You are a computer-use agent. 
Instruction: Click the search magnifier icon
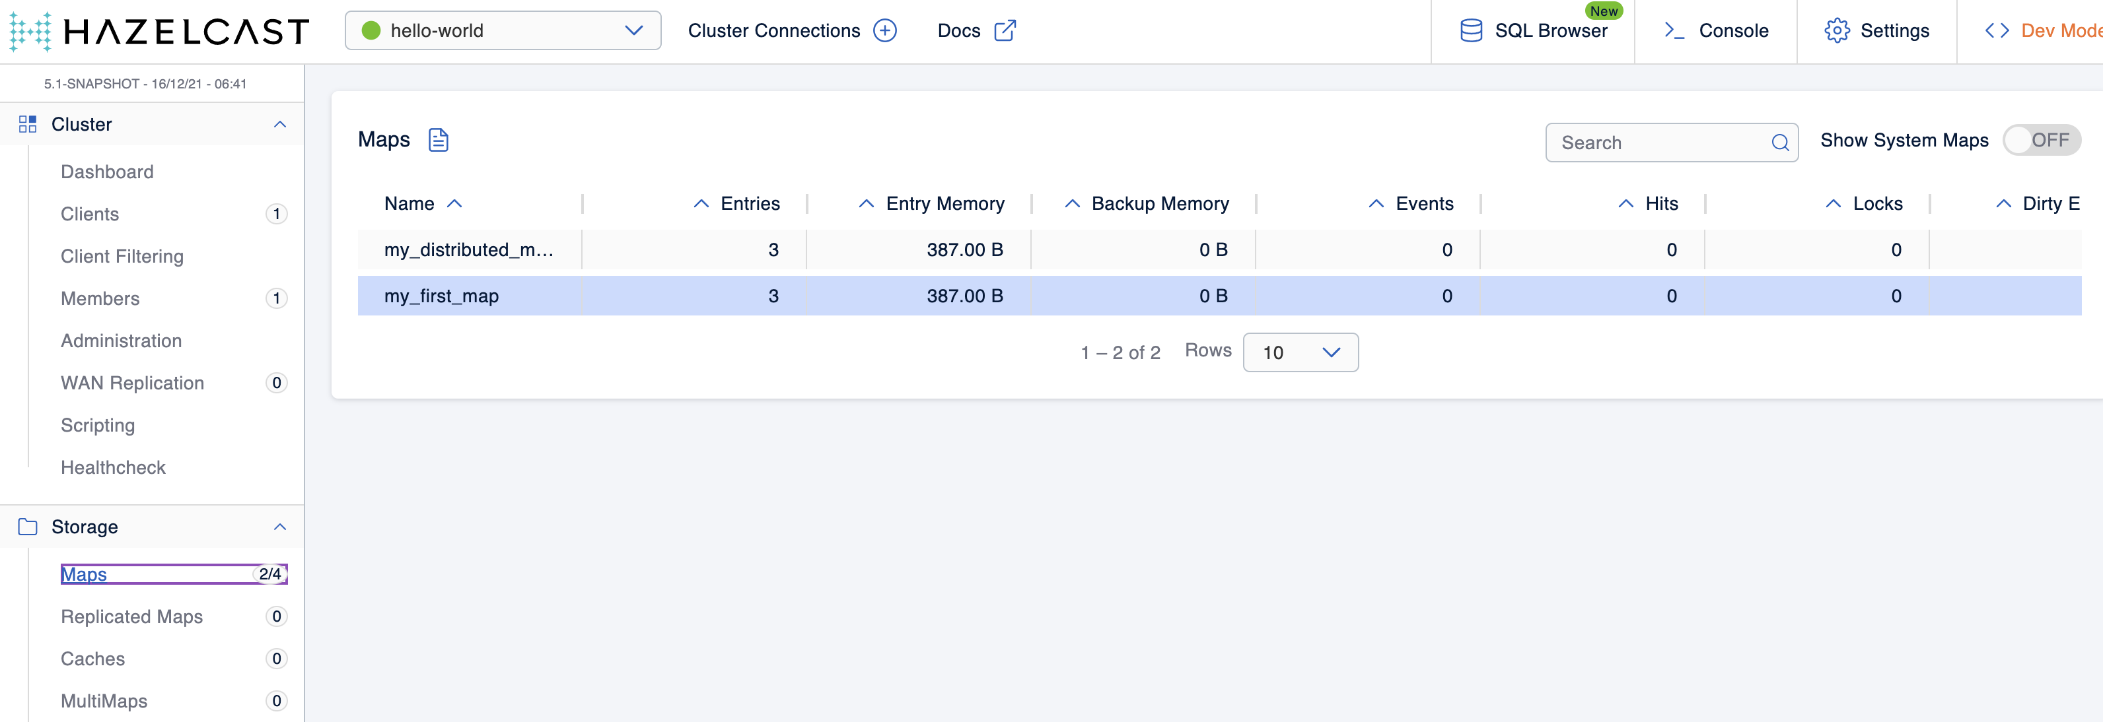pos(1780,143)
